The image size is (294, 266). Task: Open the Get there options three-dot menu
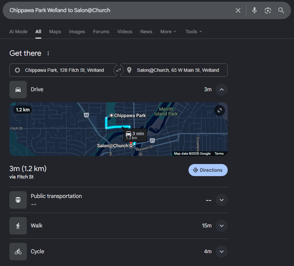coord(48,53)
